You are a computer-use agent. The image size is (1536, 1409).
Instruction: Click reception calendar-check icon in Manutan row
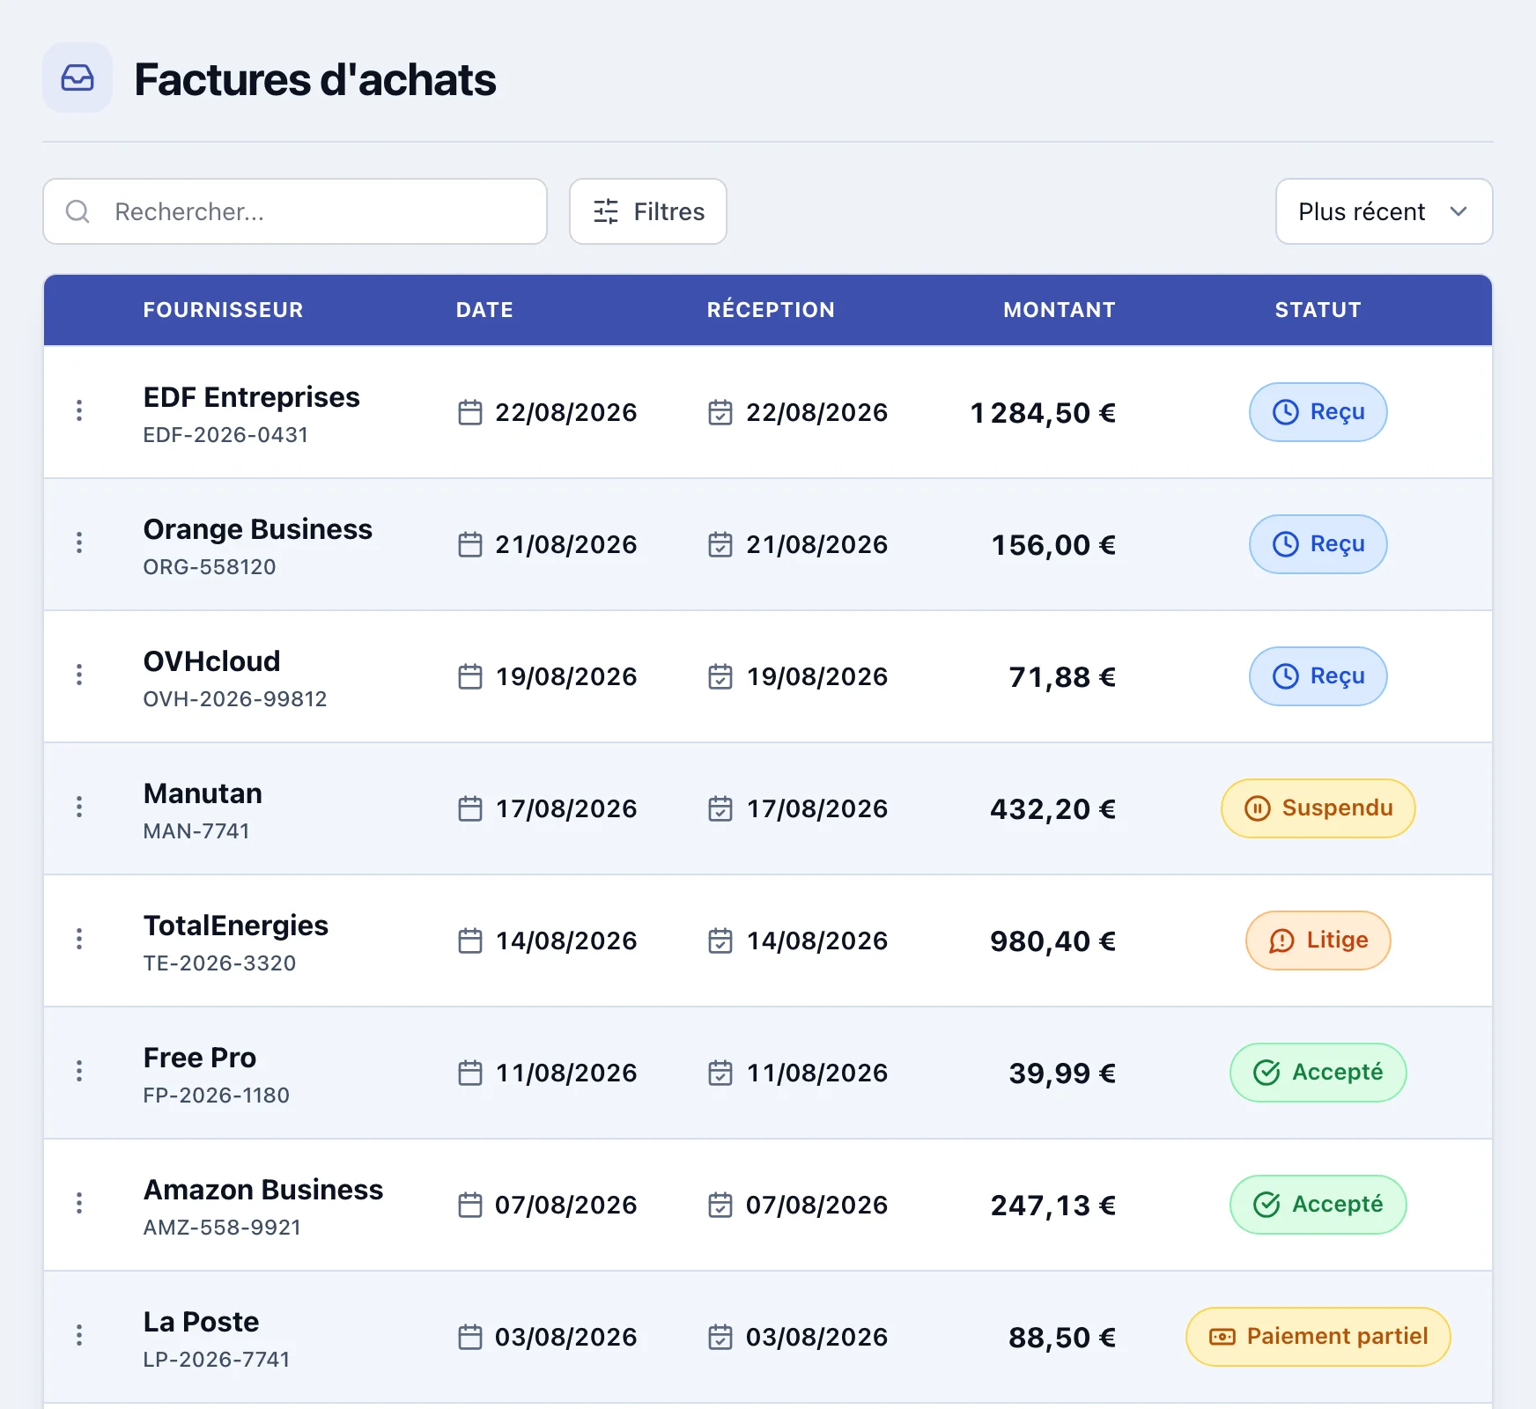click(720, 808)
